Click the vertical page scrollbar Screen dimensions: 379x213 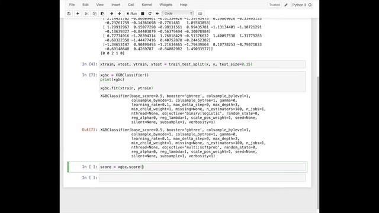click(318, 143)
